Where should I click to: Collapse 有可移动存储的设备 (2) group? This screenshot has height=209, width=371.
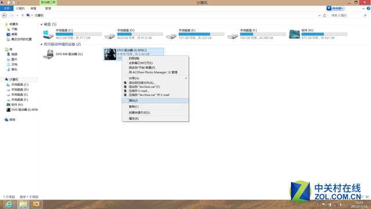(42, 44)
